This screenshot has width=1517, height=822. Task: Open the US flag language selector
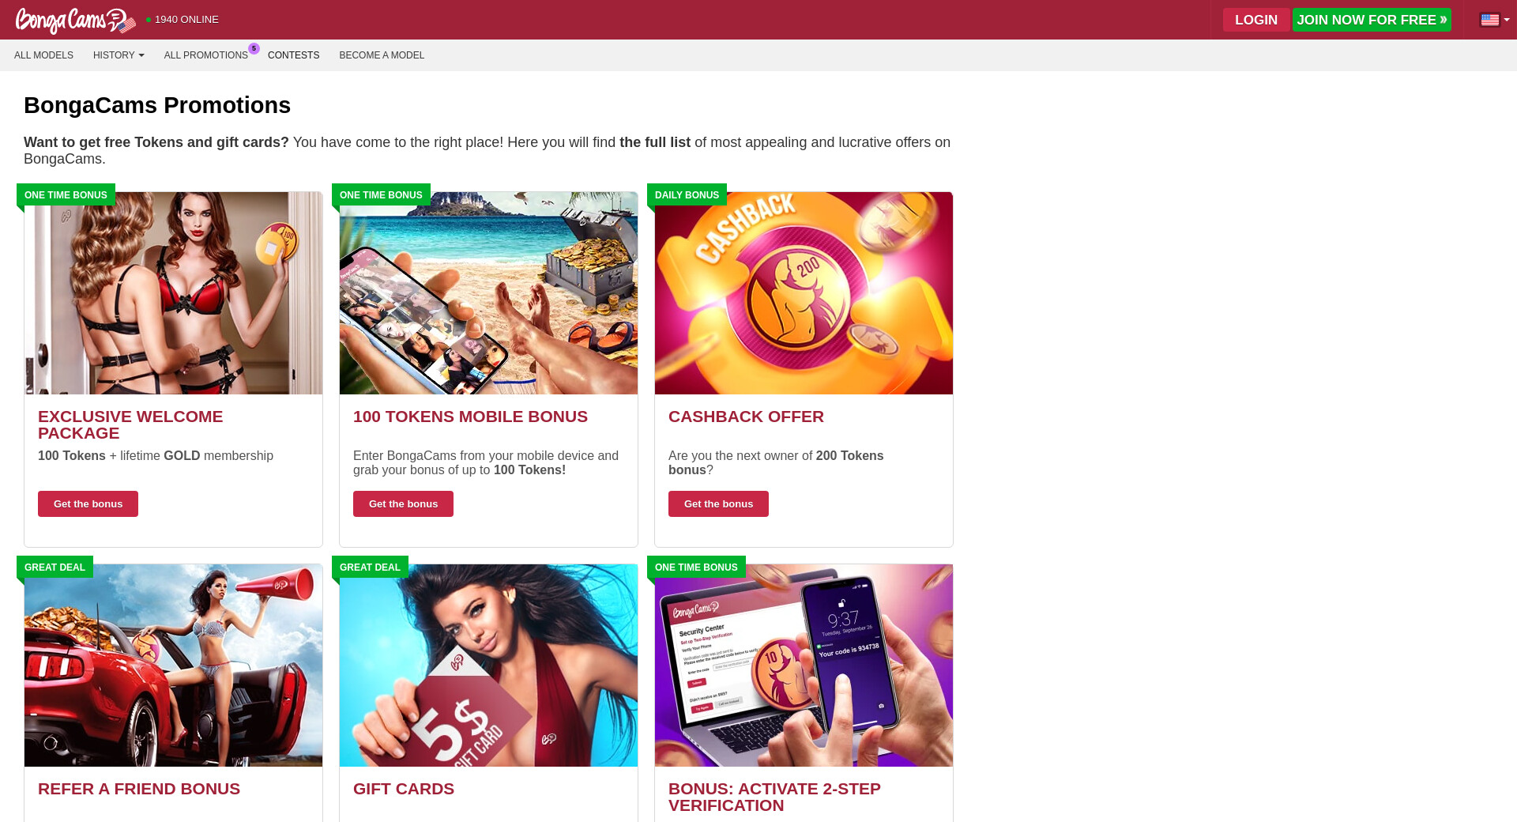point(1494,20)
